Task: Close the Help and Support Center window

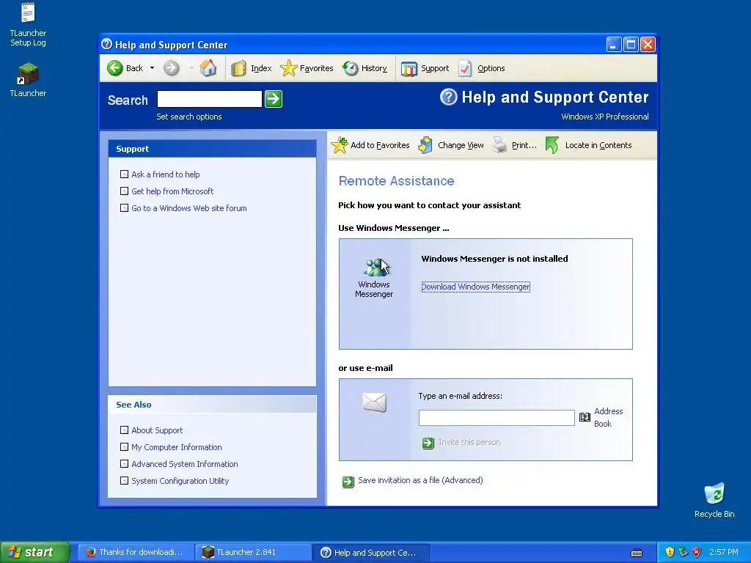Action: (648, 45)
